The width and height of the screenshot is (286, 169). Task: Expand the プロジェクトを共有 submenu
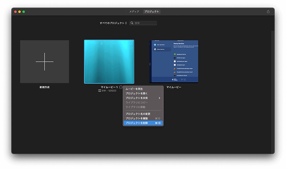click(x=143, y=98)
